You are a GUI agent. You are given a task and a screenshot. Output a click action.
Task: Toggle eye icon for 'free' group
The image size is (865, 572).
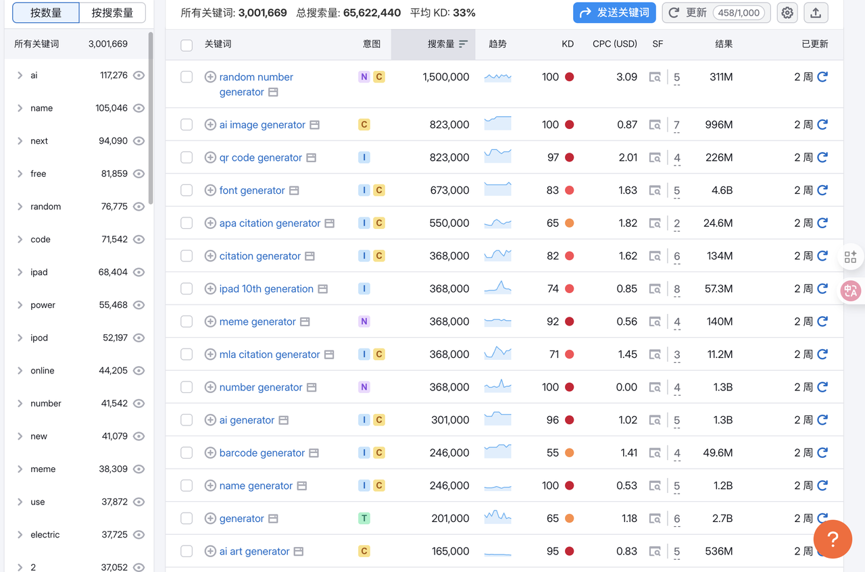[x=139, y=174]
